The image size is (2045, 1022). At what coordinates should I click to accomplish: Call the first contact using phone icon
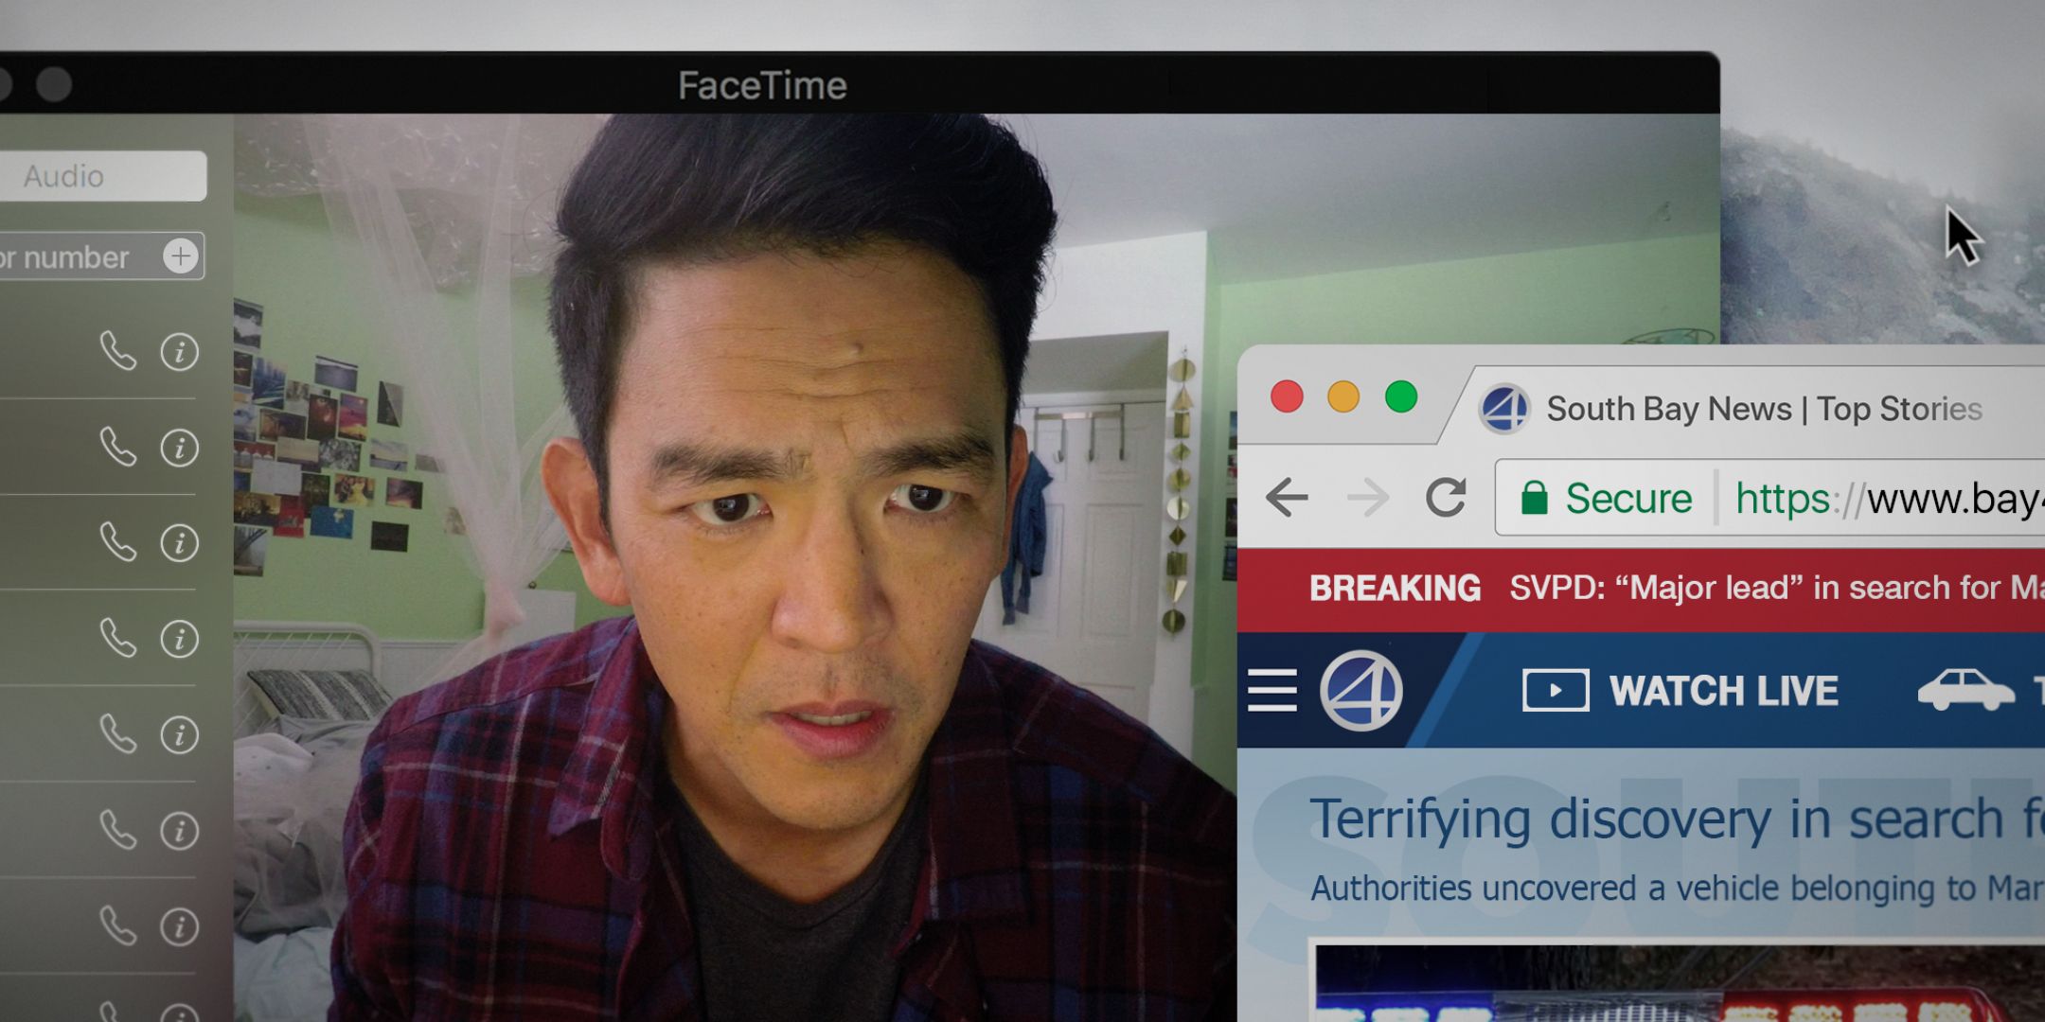pyautogui.click(x=118, y=351)
